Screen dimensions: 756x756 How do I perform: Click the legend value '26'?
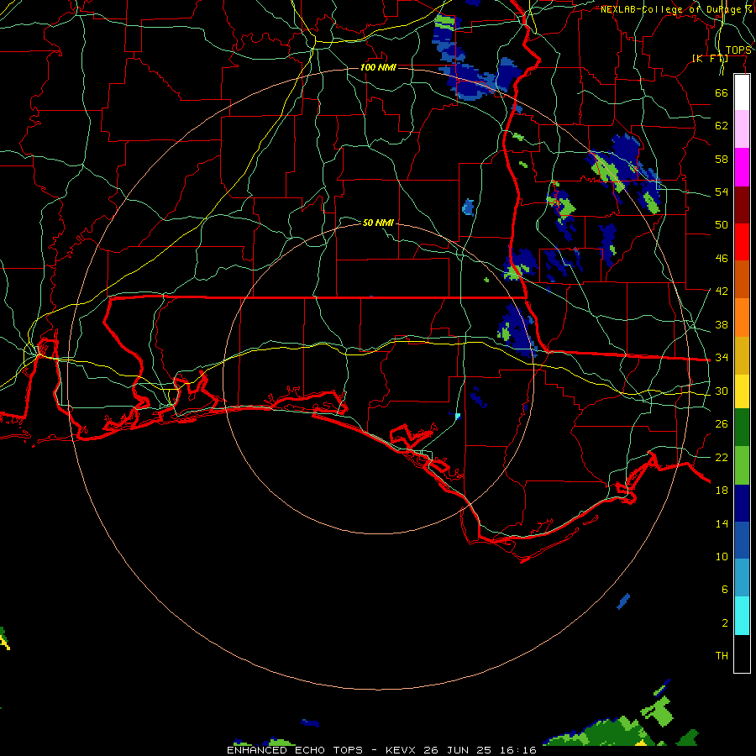point(722,424)
